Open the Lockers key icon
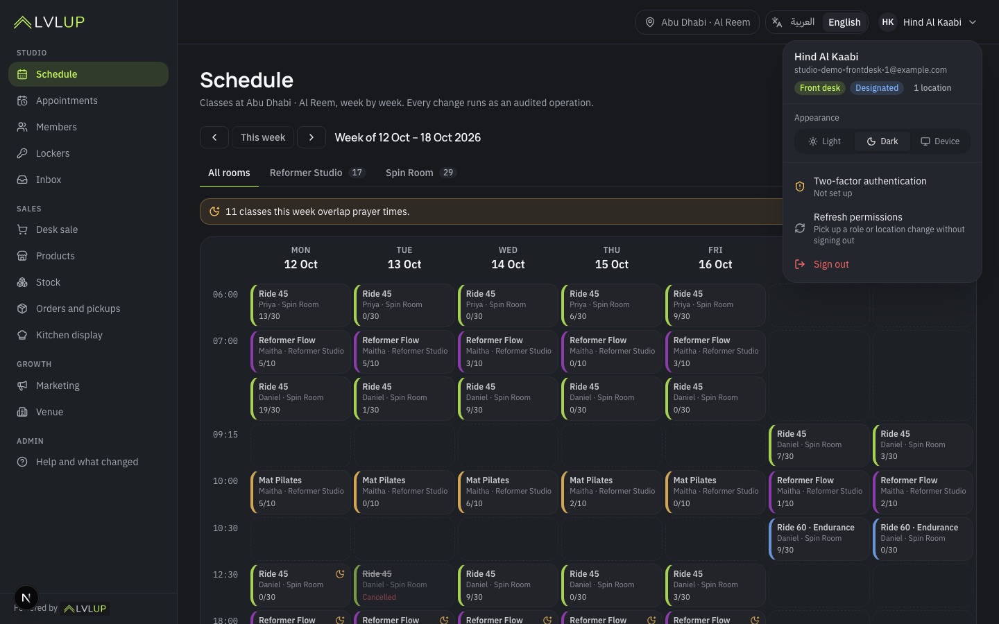The height and width of the screenshot is (624, 999). pos(22,153)
